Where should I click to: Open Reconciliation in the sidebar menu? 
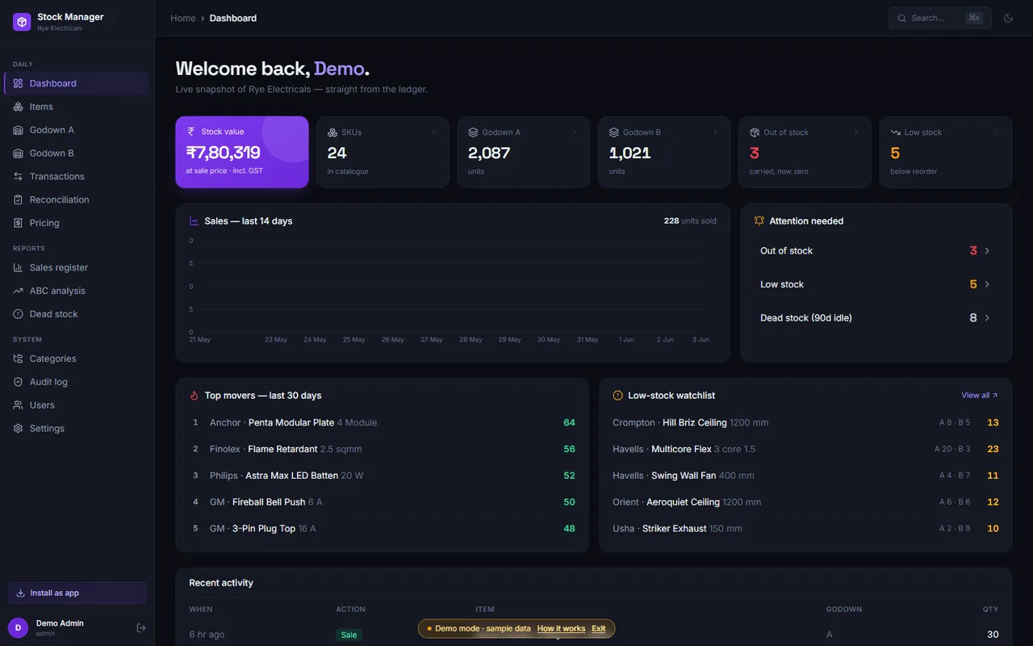coord(77,199)
